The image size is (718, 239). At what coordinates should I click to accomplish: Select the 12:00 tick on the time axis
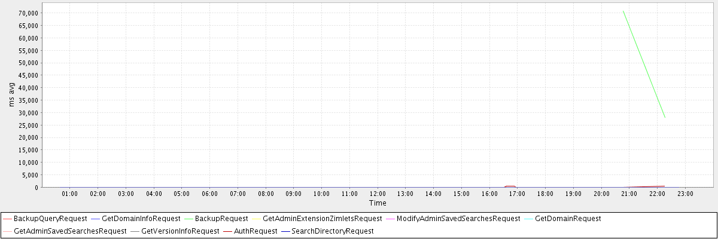point(378,194)
